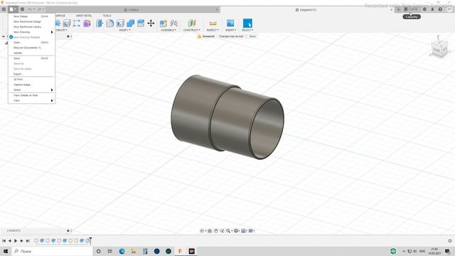Open the INSPECT dropdown
455x256 pixels.
point(213,30)
